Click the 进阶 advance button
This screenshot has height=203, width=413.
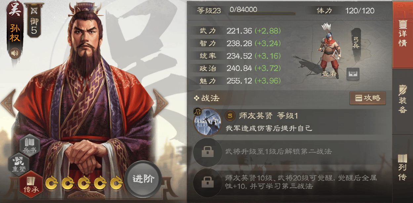143,179
